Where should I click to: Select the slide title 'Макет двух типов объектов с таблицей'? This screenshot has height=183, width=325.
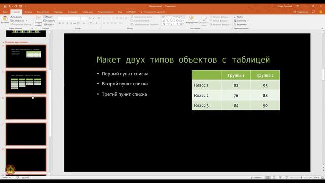183,60
